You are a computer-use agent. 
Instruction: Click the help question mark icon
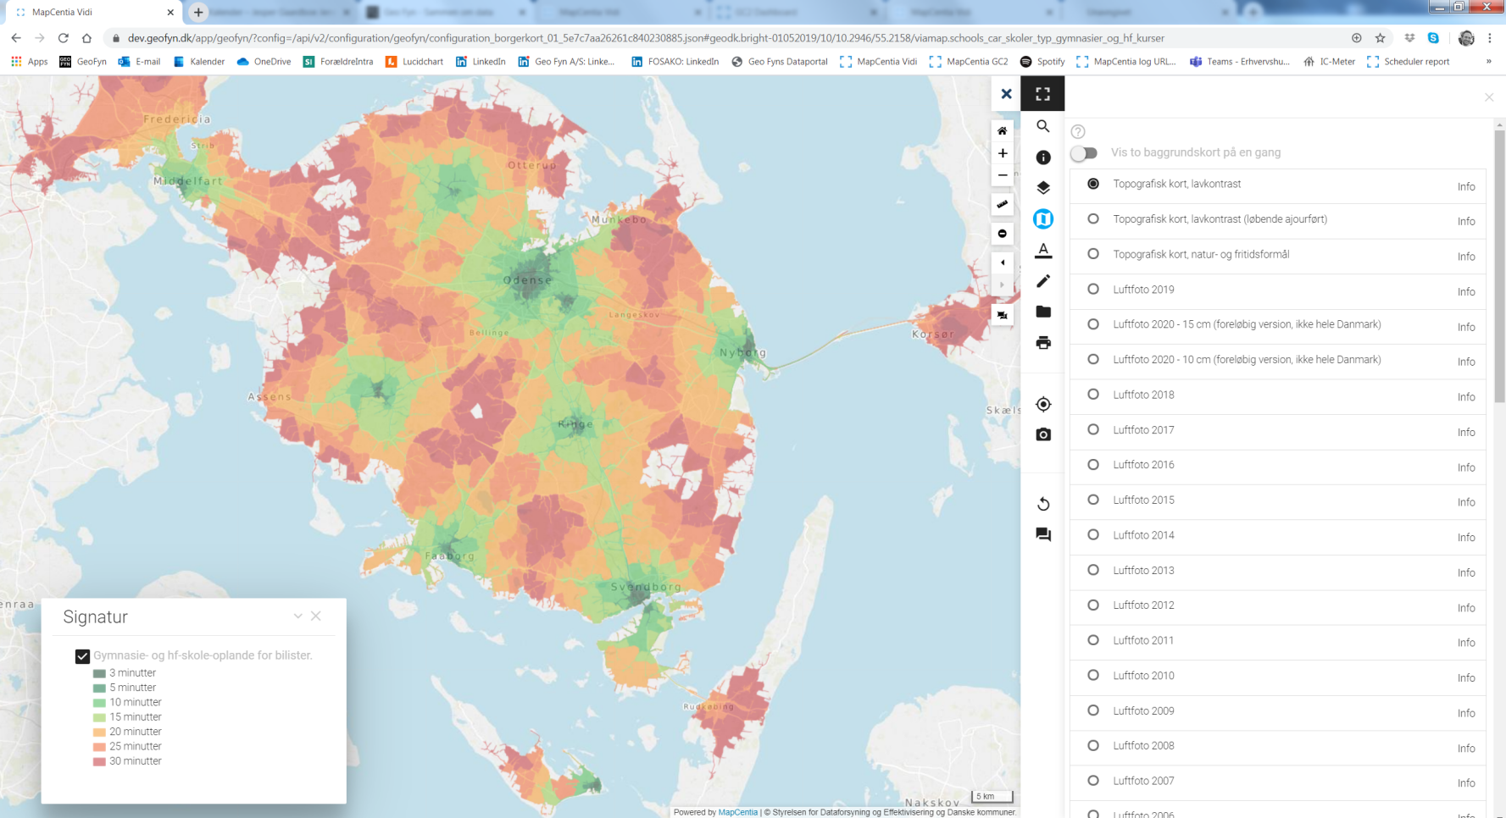pos(1078,131)
